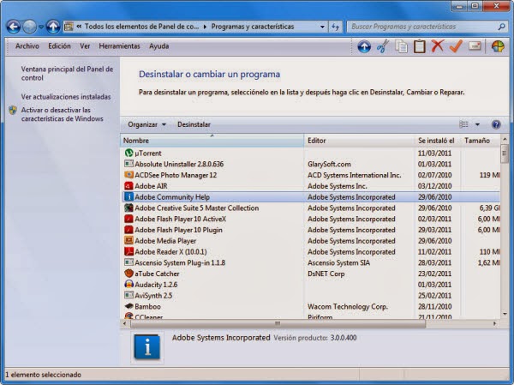Click the view mode icon in command bar
514x385 pixels.
click(x=463, y=124)
